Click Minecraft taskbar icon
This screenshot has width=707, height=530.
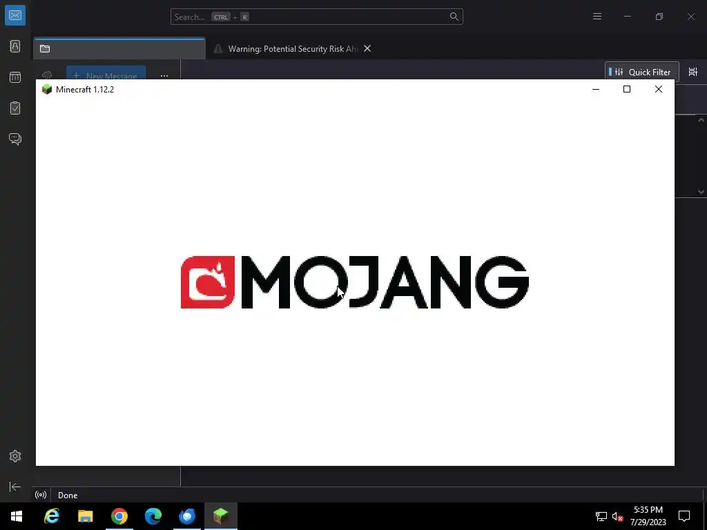coord(220,516)
